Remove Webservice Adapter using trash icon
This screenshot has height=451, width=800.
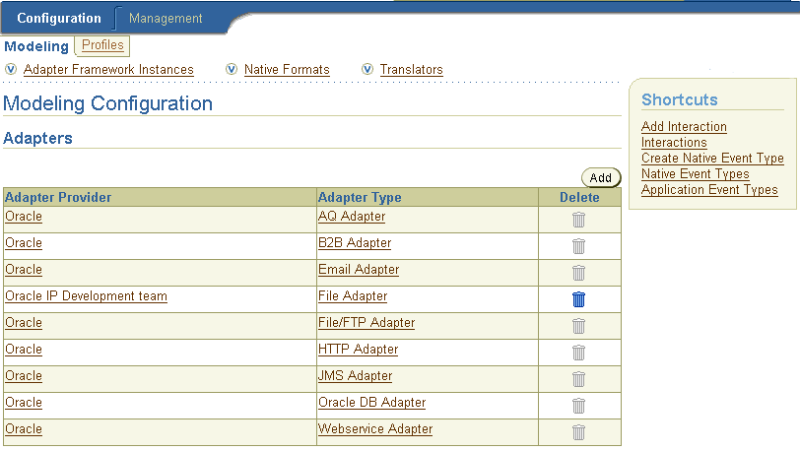tap(578, 432)
